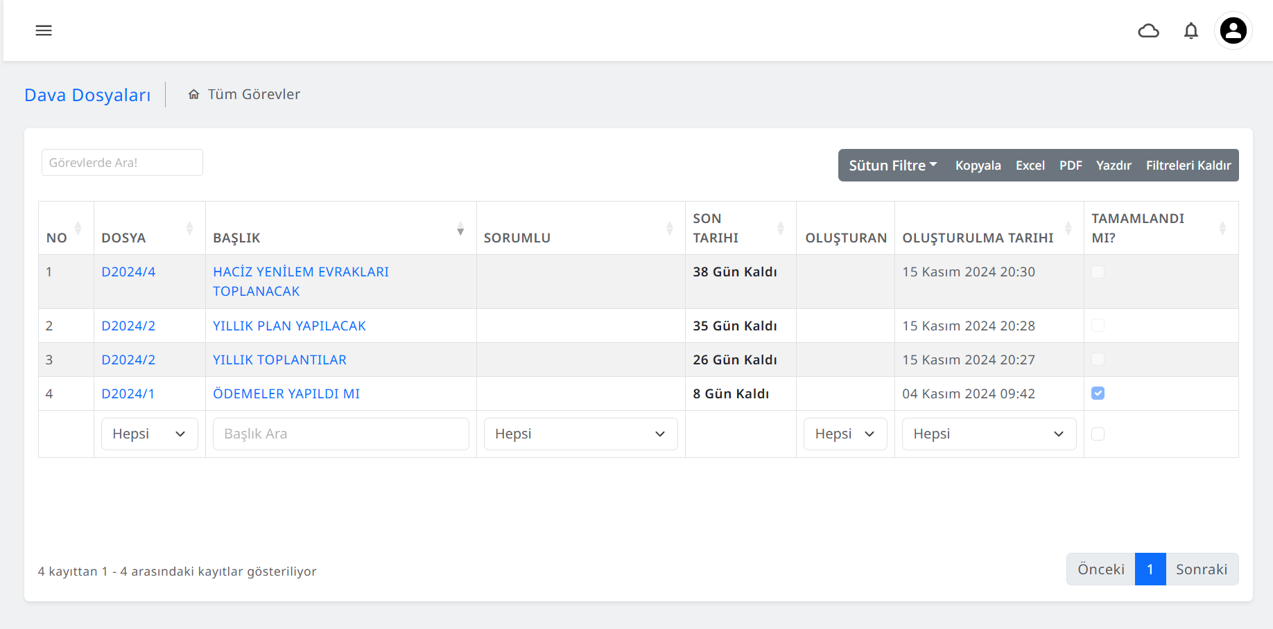Open the YILLIK PLAN YAPILACAK task link
The width and height of the screenshot is (1273, 629).
click(289, 326)
